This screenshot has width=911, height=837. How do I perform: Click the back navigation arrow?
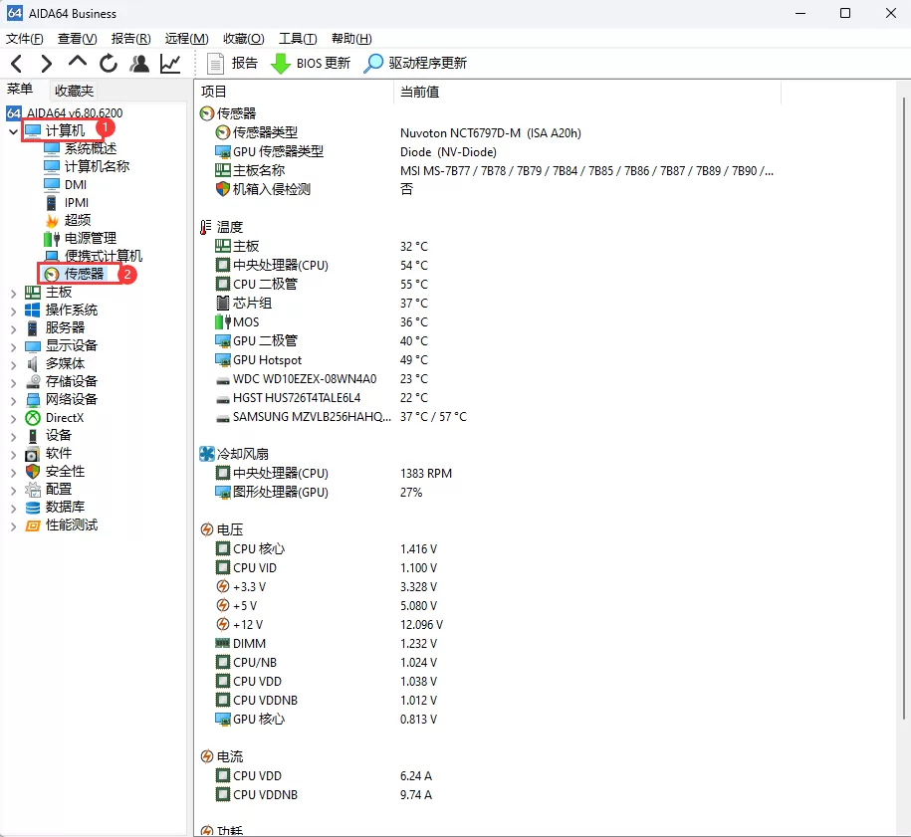pos(17,63)
